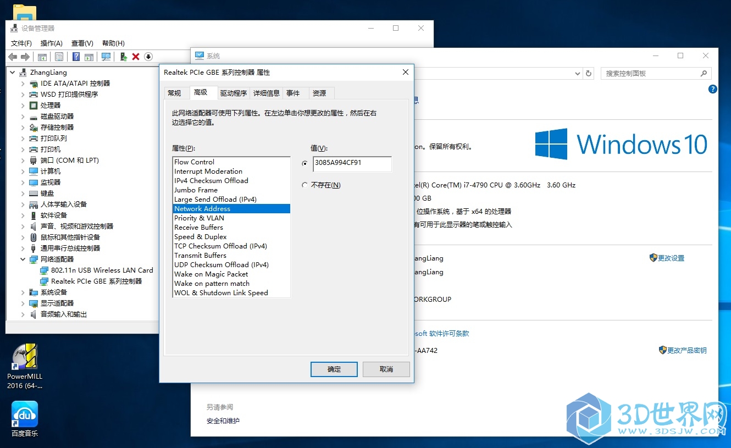This screenshot has width=731, height=448.
Task: Expand 端口 (COM 和 LPT) node
Action: click(x=23, y=161)
